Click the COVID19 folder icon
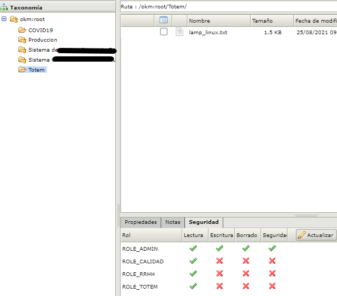Viewport: 337px width, 296px height. click(x=22, y=30)
